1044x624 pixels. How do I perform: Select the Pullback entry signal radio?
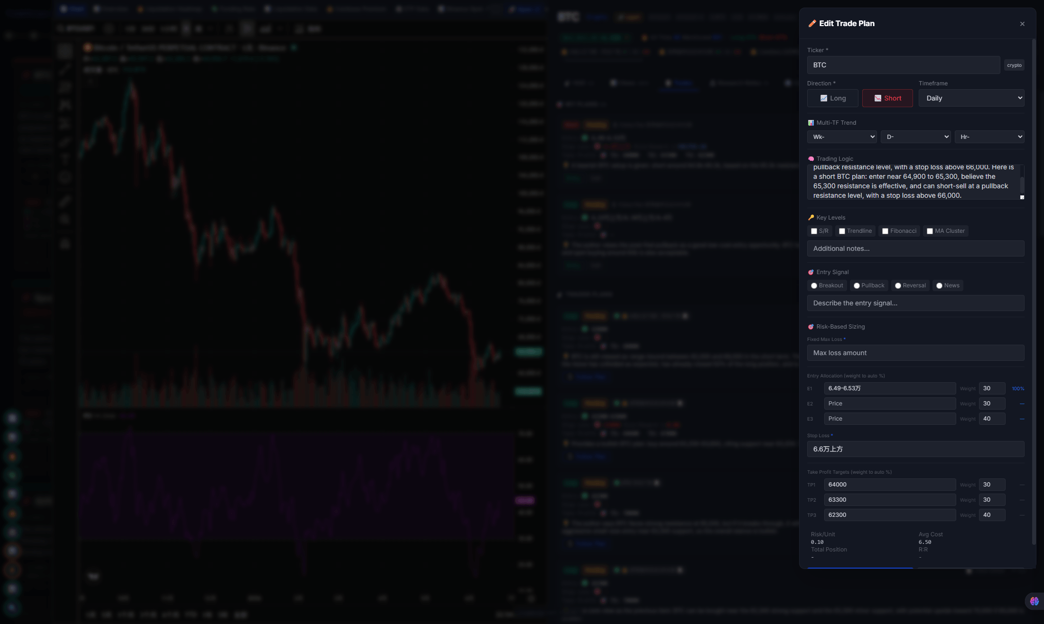pos(857,286)
